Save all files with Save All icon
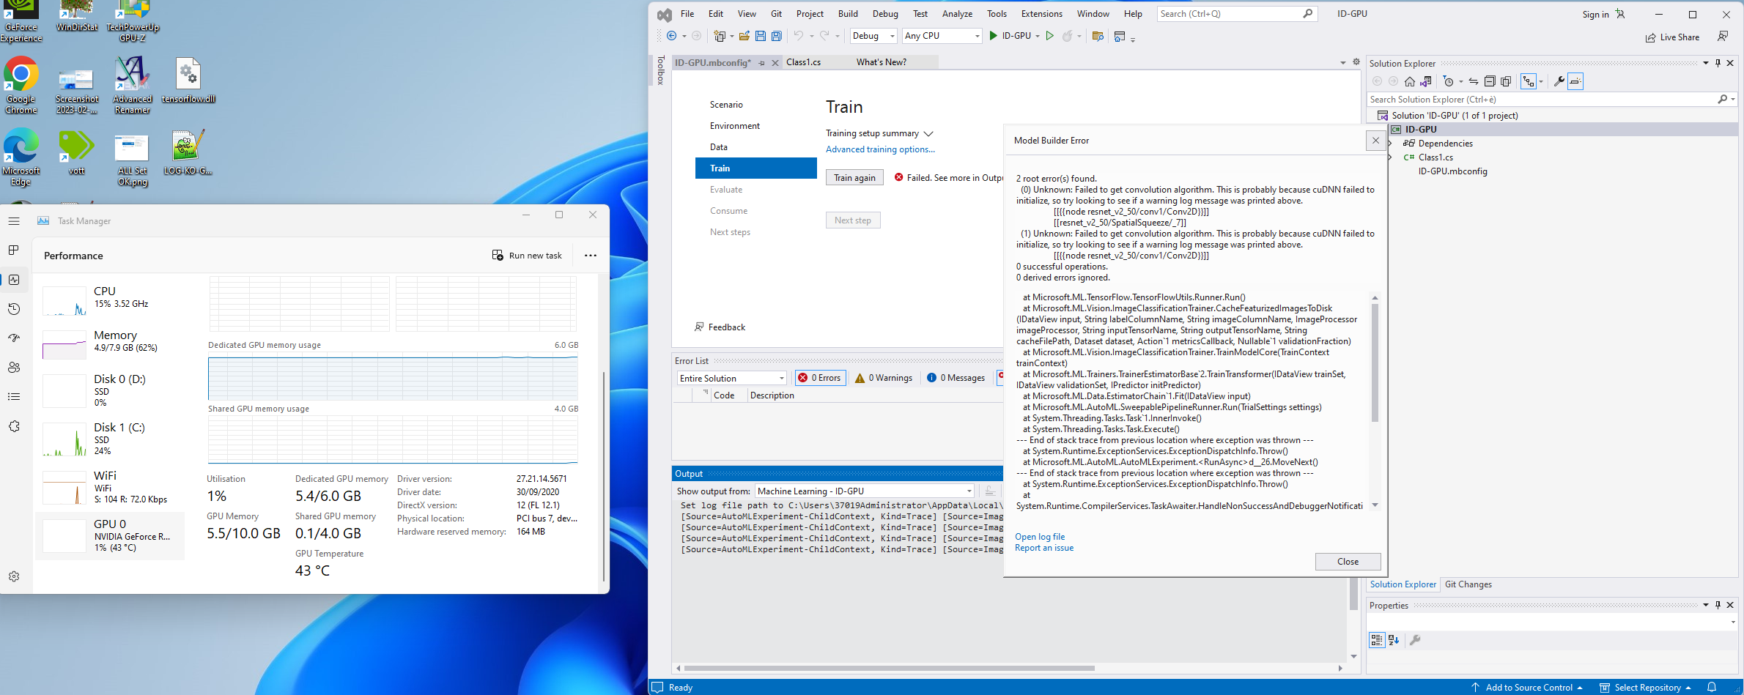1744x695 pixels. (776, 35)
